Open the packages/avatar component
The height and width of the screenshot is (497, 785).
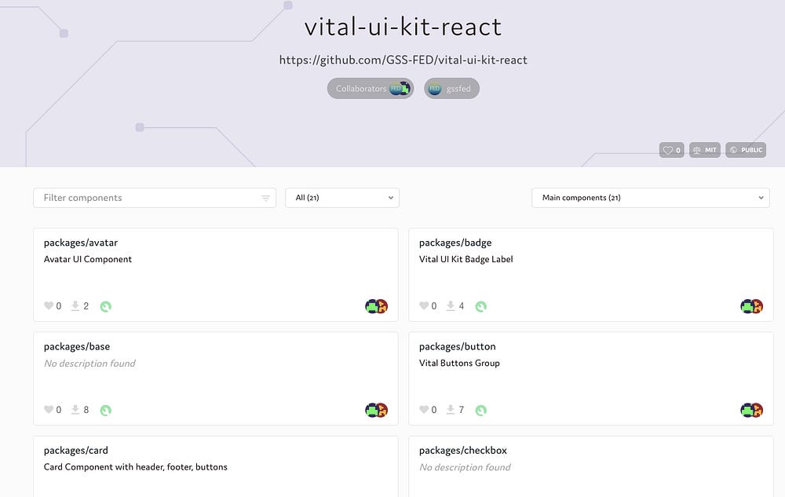point(81,243)
